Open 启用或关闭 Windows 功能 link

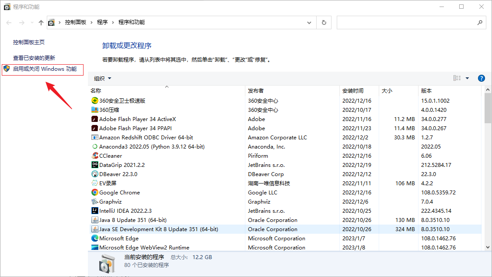coord(45,69)
